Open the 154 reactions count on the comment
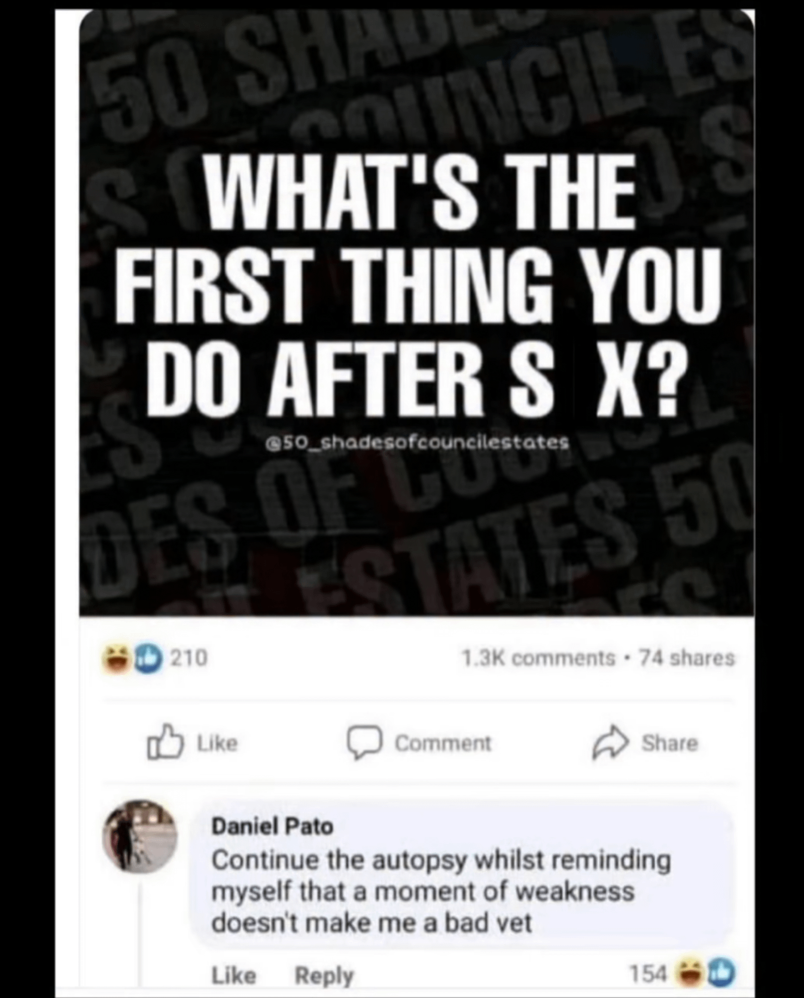This screenshot has width=804, height=998. point(649,975)
